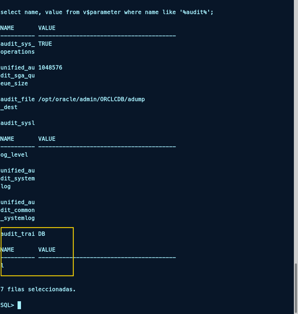298x314 pixels.
Task: Click the eue_size text line
Action: pyautogui.click(x=14, y=83)
